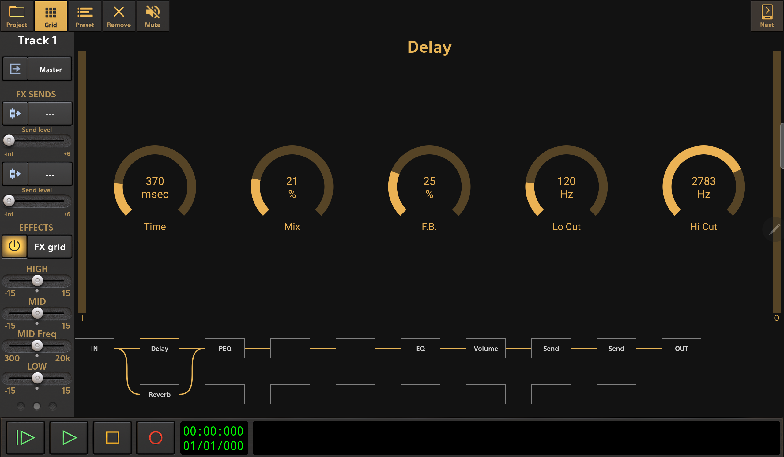Start recording with the record button
The width and height of the screenshot is (784, 457).
pyautogui.click(x=155, y=438)
